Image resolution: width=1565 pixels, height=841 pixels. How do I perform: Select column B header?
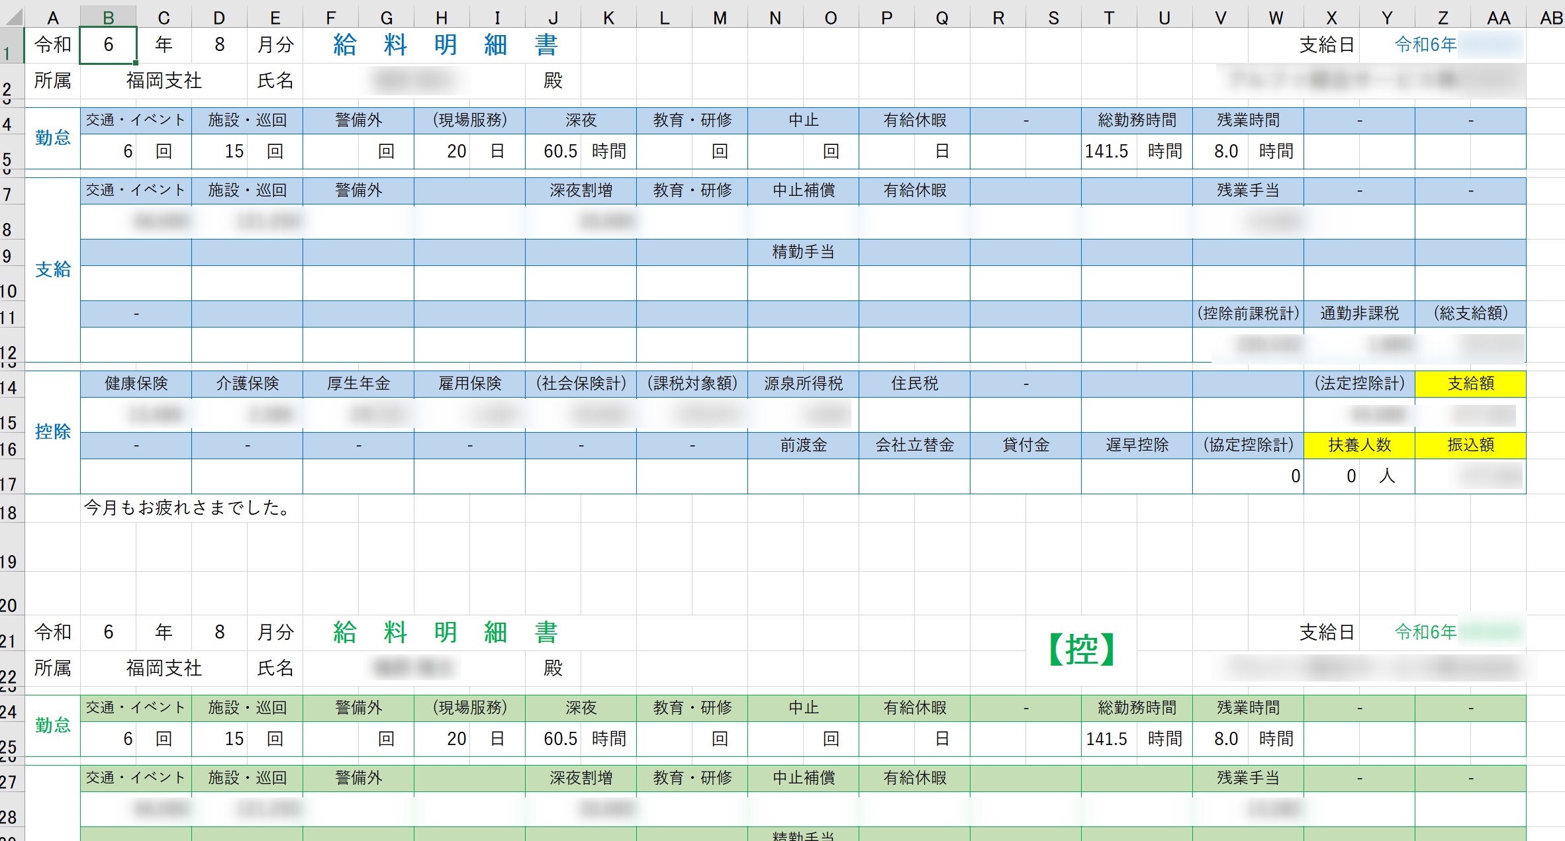pos(108,17)
